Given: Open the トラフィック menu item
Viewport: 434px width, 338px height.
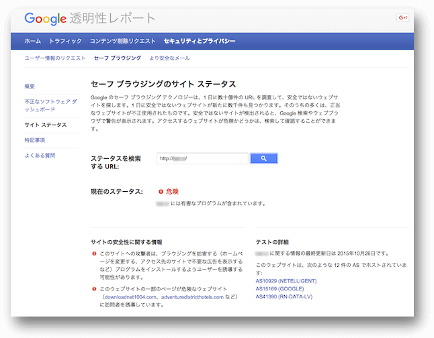Looking at the screenshot, I should tap(65, 41).
